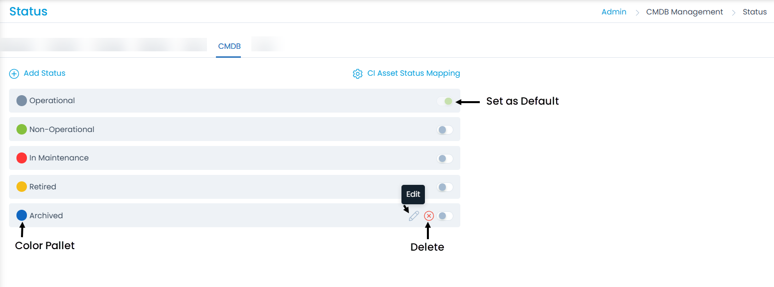774x287 pixels.
Task: Delete the Archived status via red X icon
Action: (429, 216)
